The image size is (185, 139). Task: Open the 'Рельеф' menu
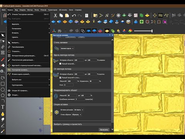pyautogui.click(x=43, y=10)
